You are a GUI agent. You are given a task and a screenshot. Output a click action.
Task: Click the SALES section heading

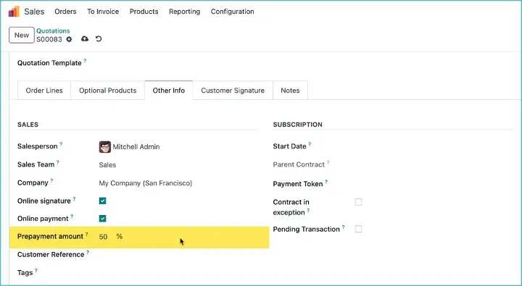click(28, 125)
